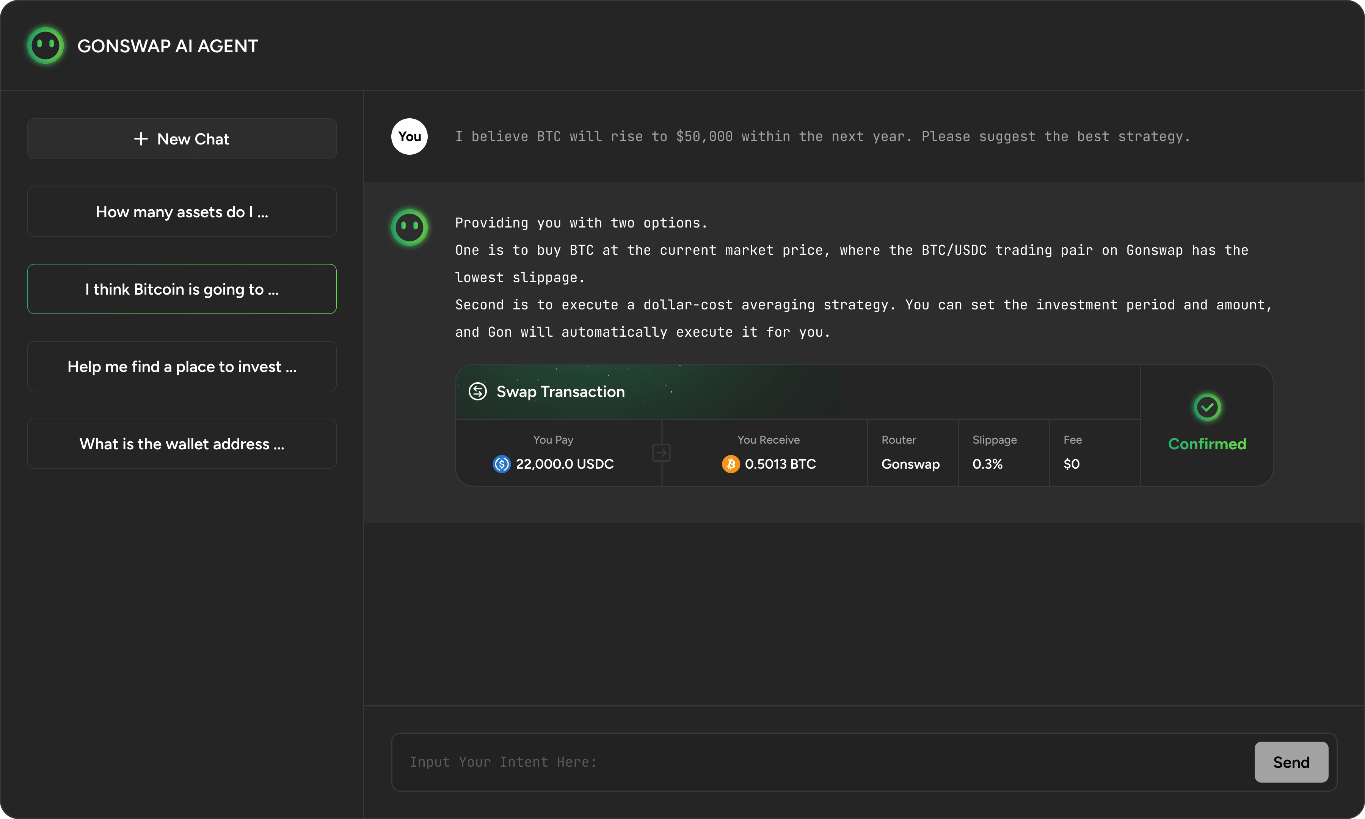Click the Gonswap router value
This screenshot has height=819, width=1365.
tap(910, 464)
